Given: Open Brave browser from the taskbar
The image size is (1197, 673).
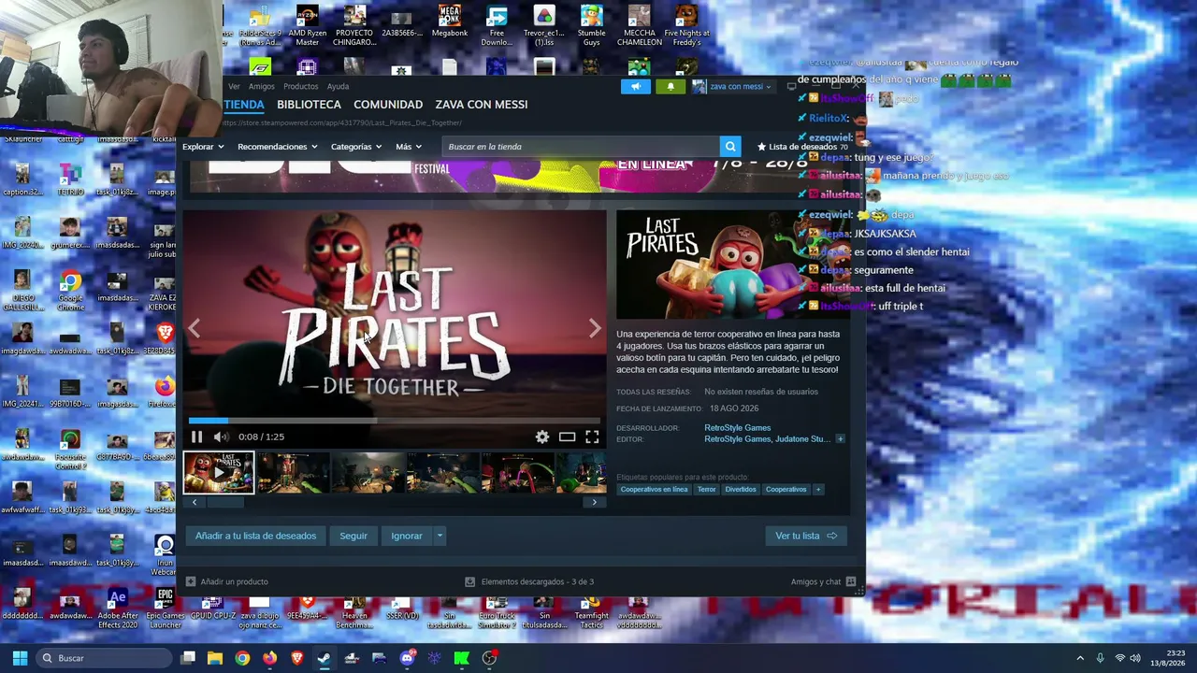Looking at the screenshot, I should (x=297, y=658).
